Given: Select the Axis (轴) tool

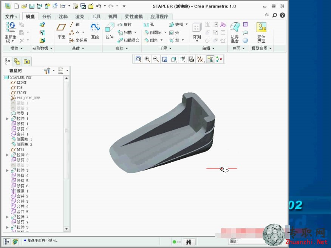Looking at the screenshot, I should point(75,25).
